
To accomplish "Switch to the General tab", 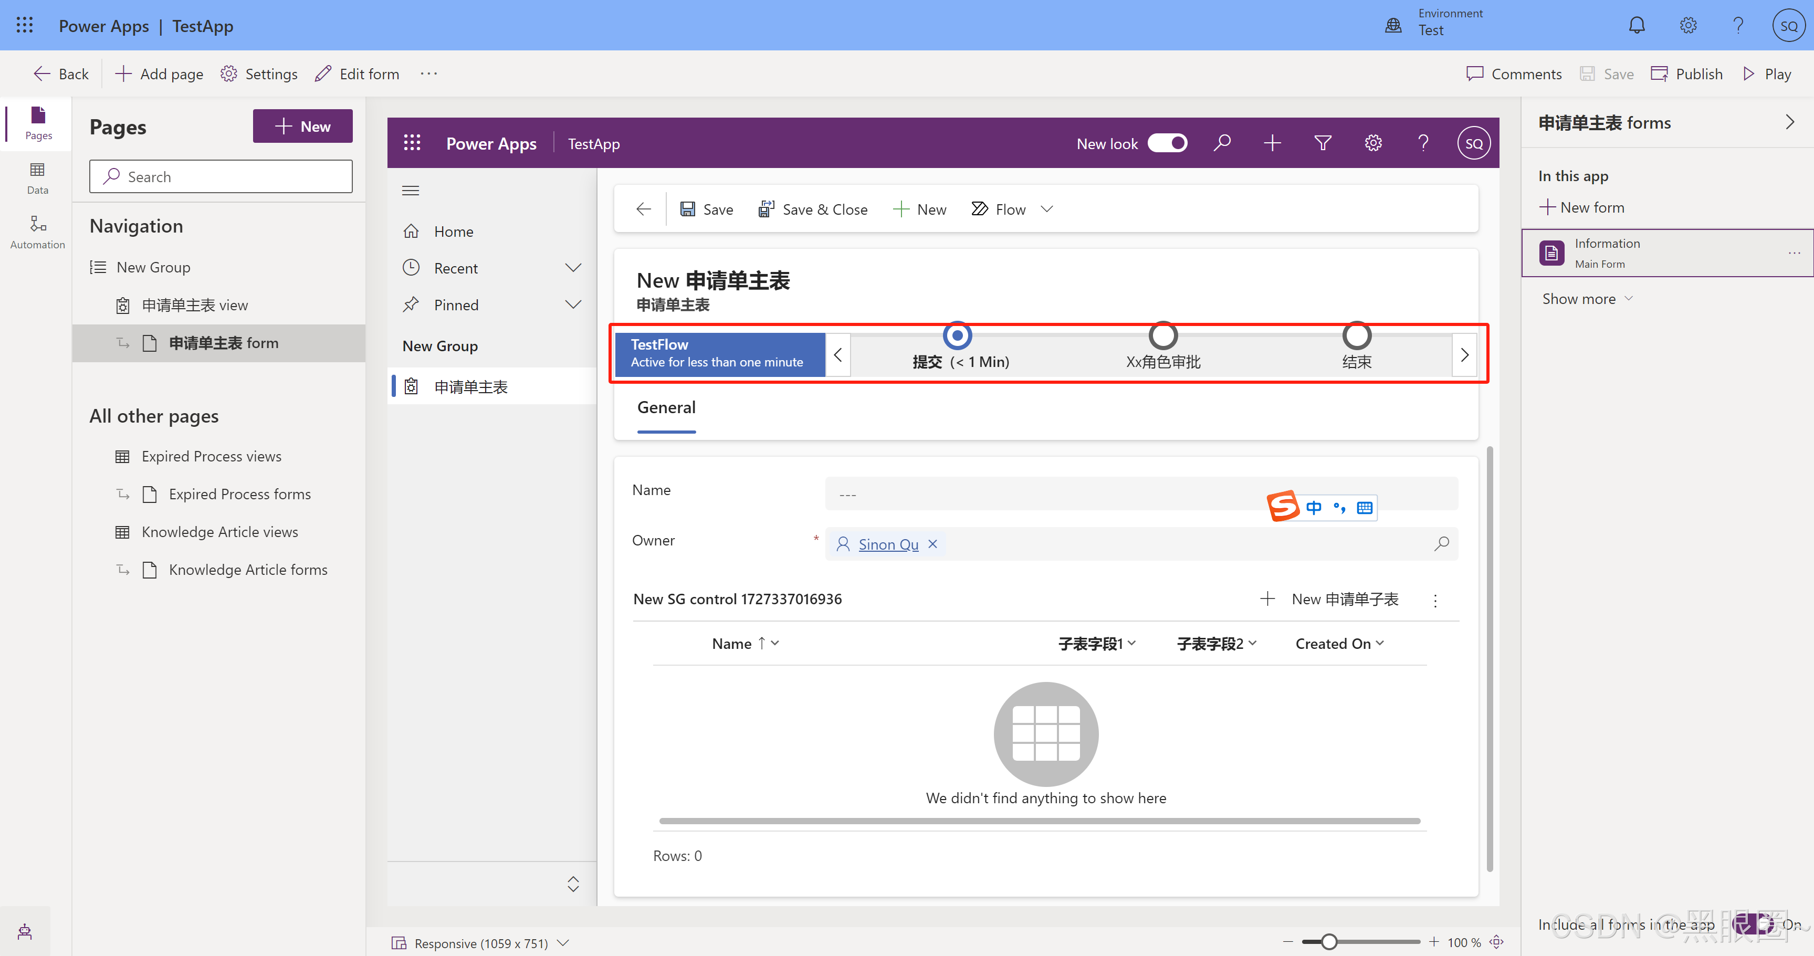I will pyautogui.click(x=666, y=407).
